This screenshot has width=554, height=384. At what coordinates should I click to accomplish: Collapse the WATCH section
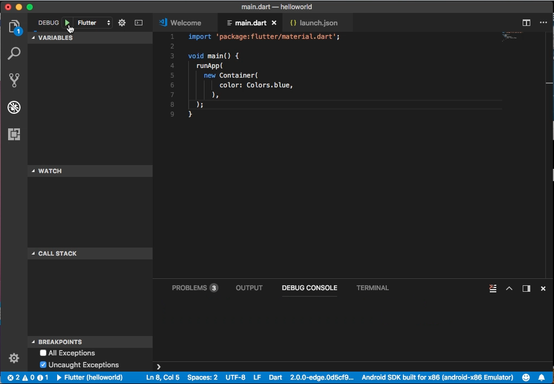tap(90, 171)
